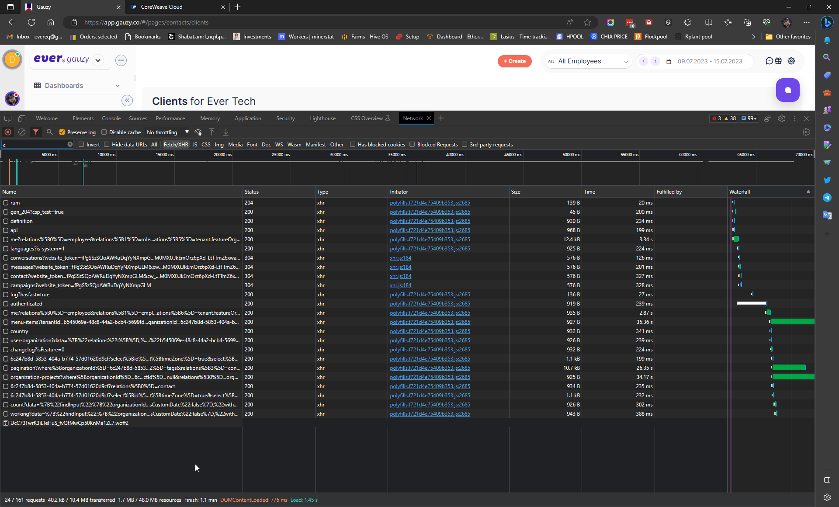Select the Lighthouse panel tab
This screenshot has width=839, height=507.
322,118
